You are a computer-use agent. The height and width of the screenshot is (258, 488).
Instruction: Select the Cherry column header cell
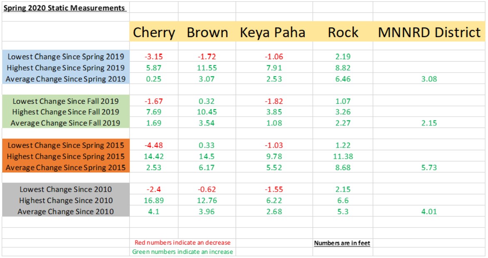(x=154, y=33)
